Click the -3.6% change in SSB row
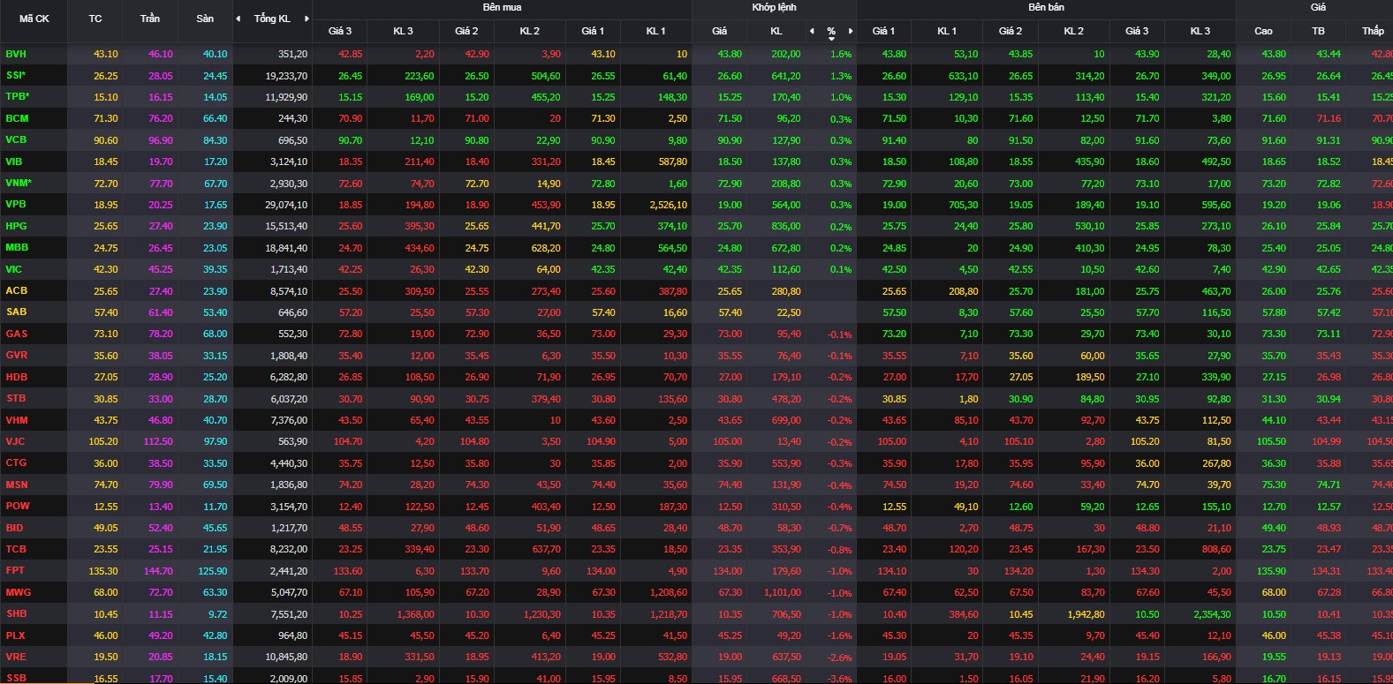The width and height of the screenshot is (1393, 684). pyautogui.click(x=839, y=680)
